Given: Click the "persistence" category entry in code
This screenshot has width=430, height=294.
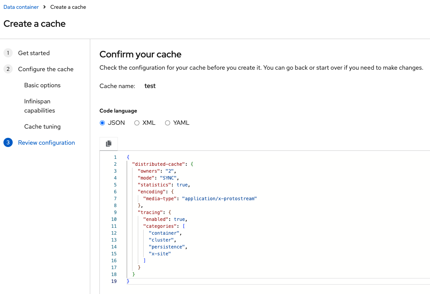Looking at the screenshot, I should (x=167, y=247).
